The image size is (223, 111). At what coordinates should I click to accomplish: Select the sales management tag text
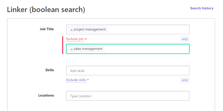click(x=88, y=49)
